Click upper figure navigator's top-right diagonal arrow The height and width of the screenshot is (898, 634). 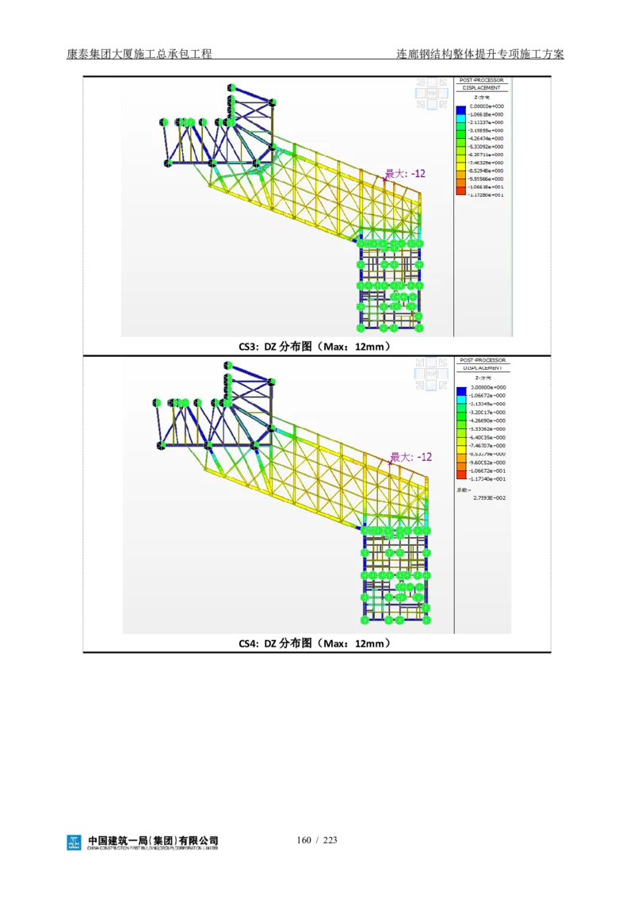click(x=442, y=82)
